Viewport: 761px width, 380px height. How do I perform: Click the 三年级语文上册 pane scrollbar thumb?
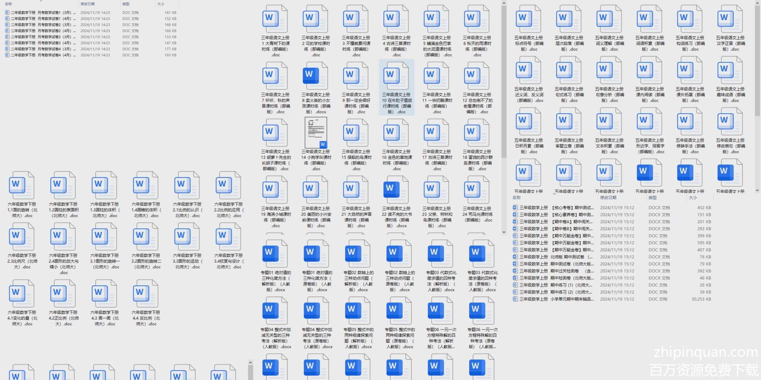coord(504,82)
